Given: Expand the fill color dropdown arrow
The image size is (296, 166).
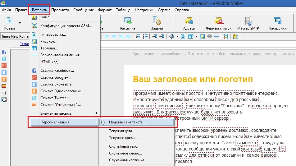Looking at the screenshot, I should [x=177, y=36].
